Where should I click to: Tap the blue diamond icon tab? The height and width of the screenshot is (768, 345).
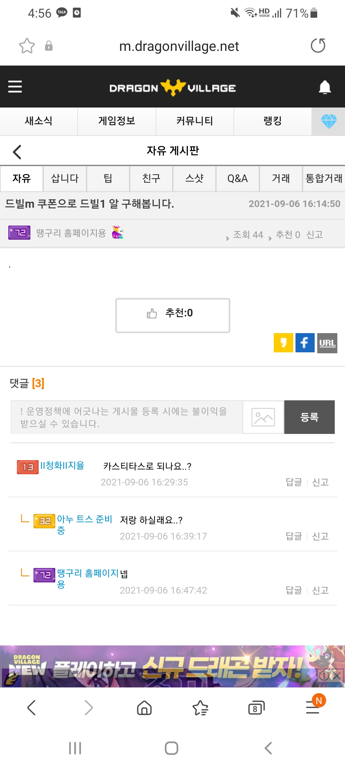point(329,122)
